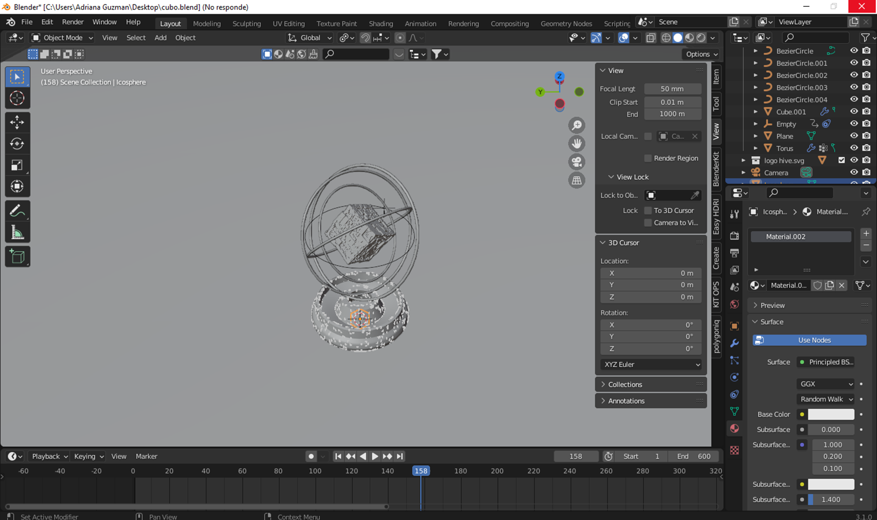This screenshot has height=520, width=877.
Task: Toggle X-ray view icon
Action: (x=650, y=37)
